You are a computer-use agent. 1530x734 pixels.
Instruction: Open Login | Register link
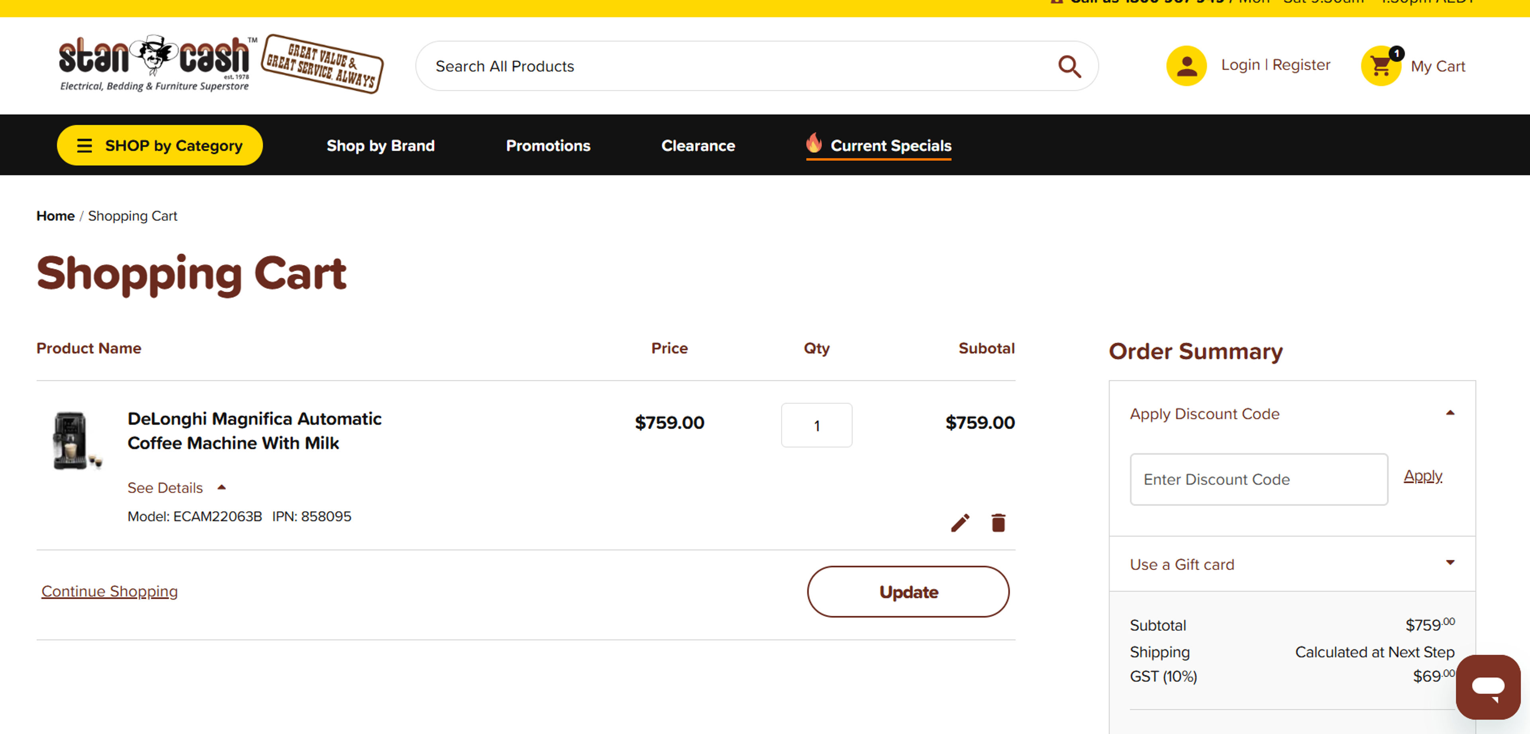coord(1275,64)
